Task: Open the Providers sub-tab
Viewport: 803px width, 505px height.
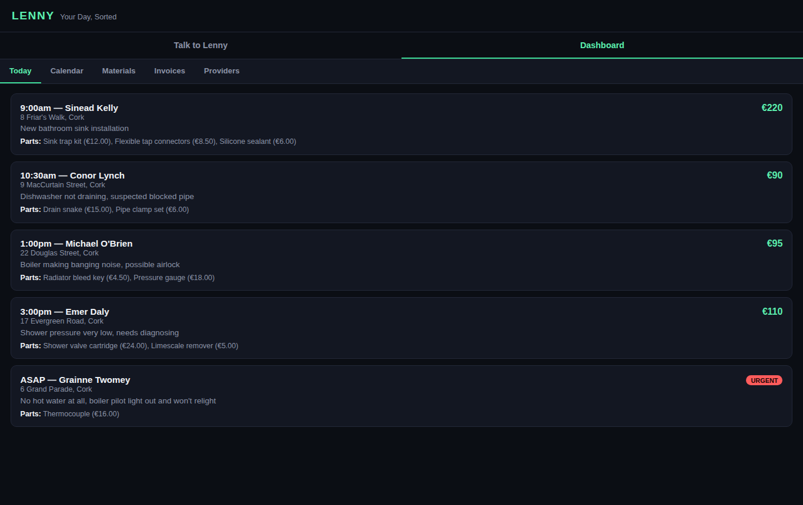Action: coord(222,71)
